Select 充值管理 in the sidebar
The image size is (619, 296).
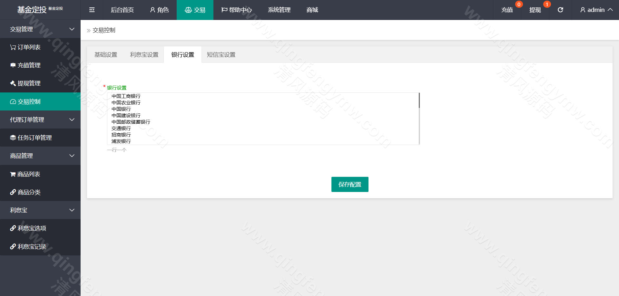click(28, 65)
